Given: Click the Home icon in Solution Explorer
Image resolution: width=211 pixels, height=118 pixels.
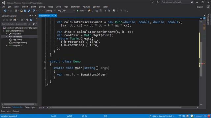Looking at the screenshot, I should [x=11, y=20].
